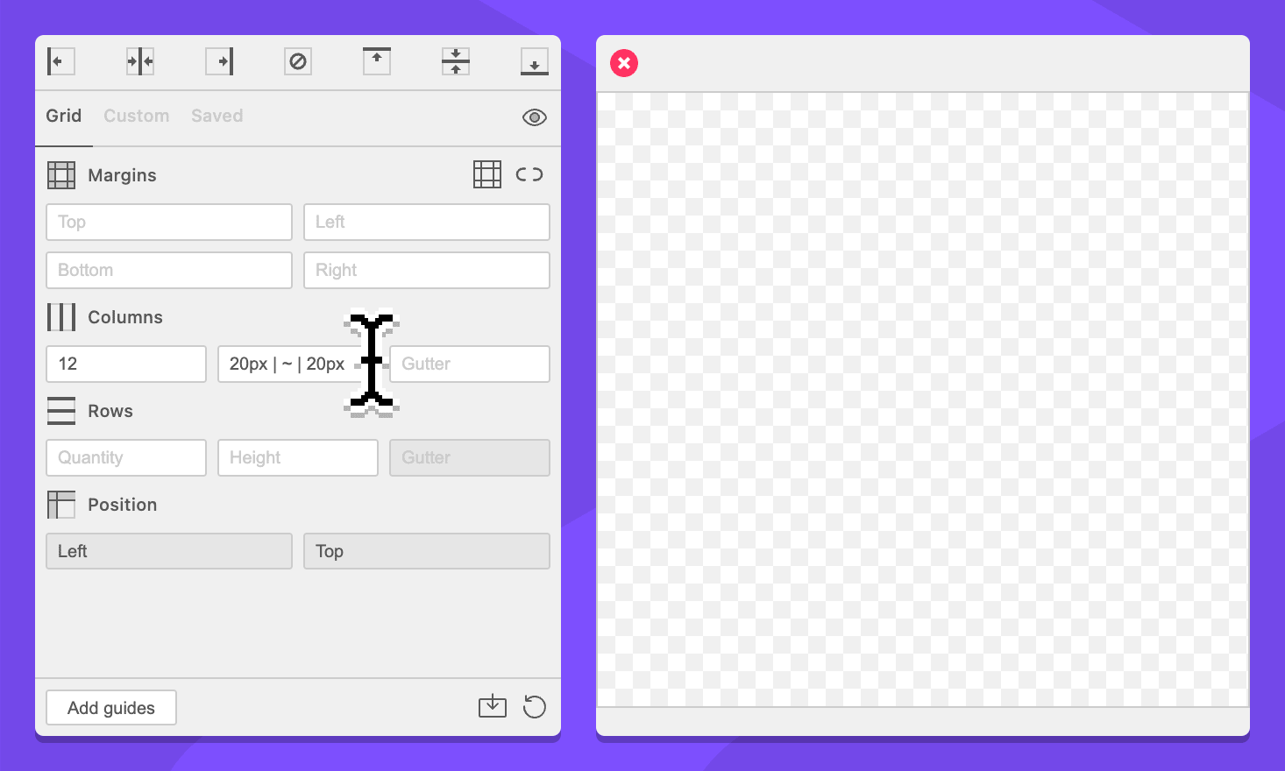Add guide to right edge
The image size is (1285, 771).
pos(219,61)
